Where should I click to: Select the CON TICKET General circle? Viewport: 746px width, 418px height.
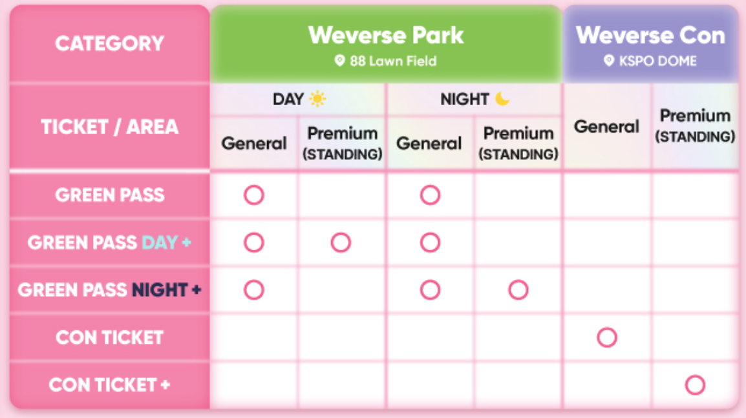[x=606, y=337]
